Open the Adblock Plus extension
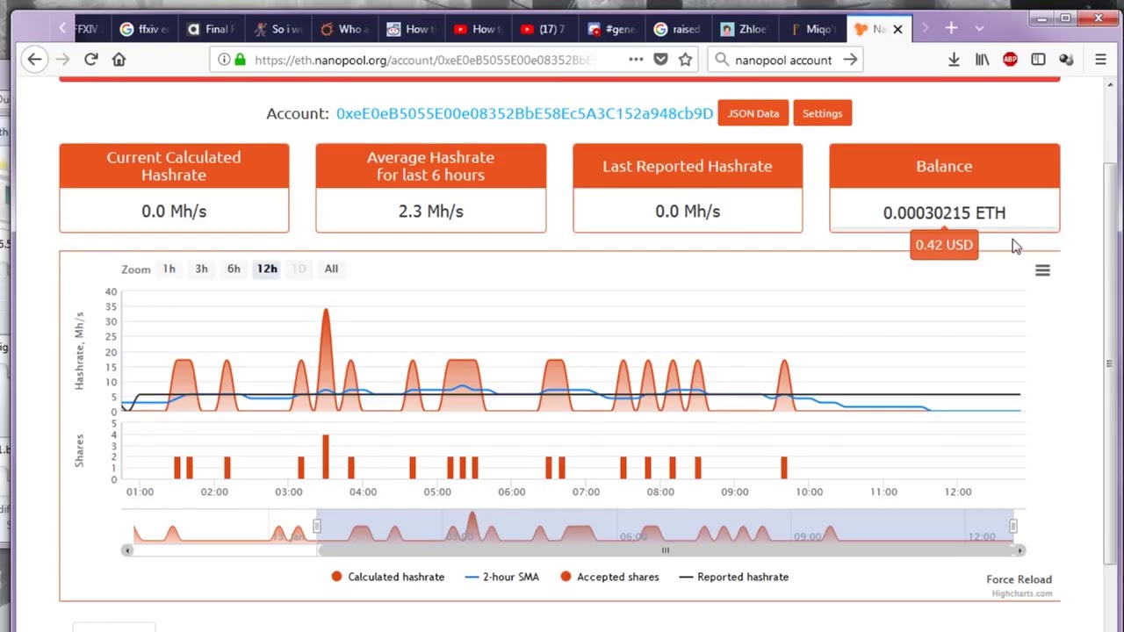Viewport: 1124px width, 632px height. [x=1010, y=60]
